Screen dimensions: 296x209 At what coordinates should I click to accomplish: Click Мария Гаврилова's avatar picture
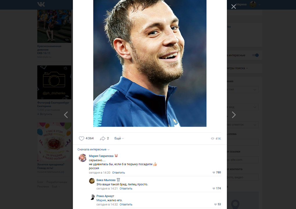(83, 158)
